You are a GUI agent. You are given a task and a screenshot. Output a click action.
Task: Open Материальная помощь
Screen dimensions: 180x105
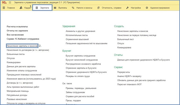click(x=18, y=91)
